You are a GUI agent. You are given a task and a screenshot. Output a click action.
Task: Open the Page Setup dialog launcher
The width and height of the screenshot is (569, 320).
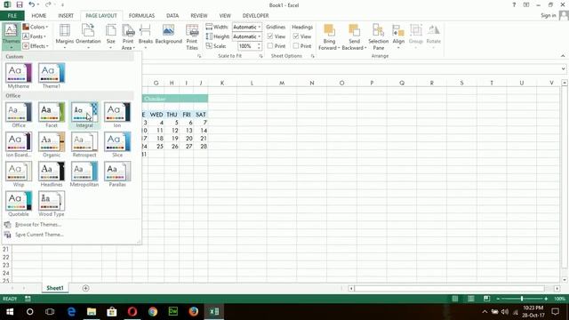[199, 56]
